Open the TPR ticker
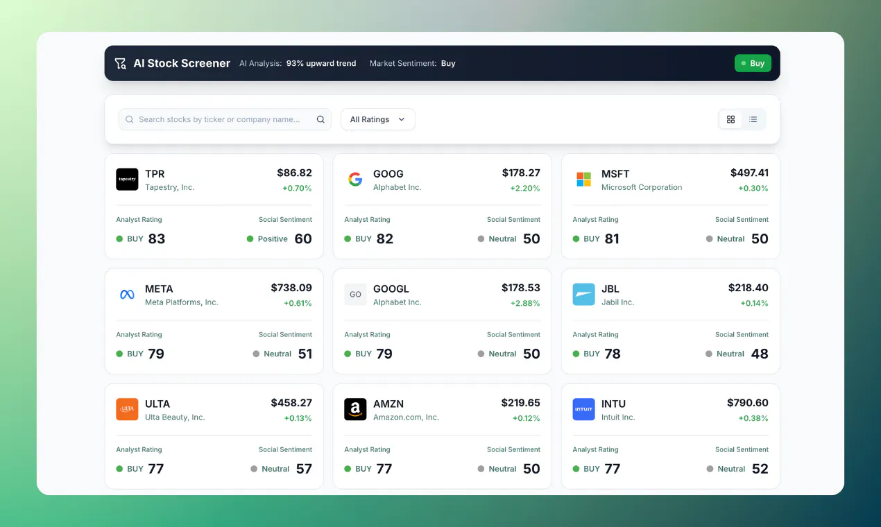 click(155, 174)
